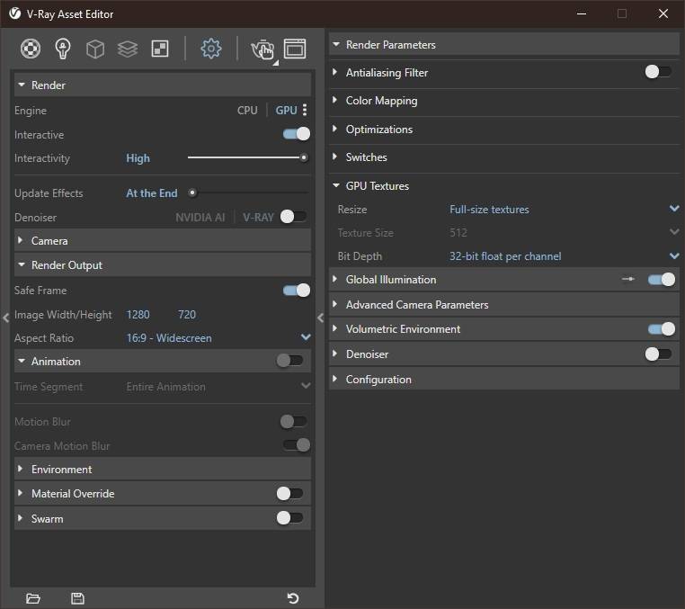Expand the Switches section
The image size is (685, 609).
(504, 157)
